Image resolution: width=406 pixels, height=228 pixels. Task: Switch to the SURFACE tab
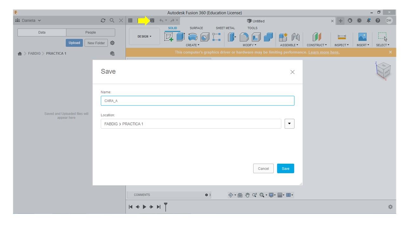196,28
